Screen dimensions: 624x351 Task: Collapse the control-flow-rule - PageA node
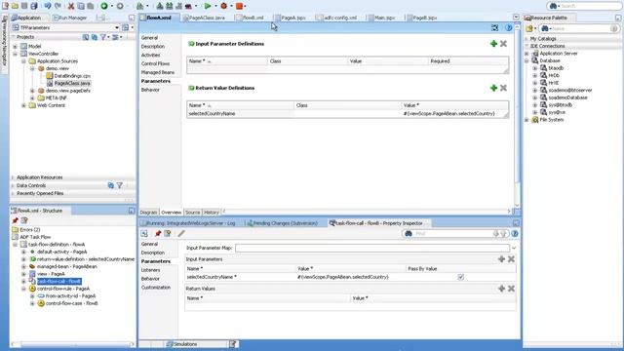point(23,289)
